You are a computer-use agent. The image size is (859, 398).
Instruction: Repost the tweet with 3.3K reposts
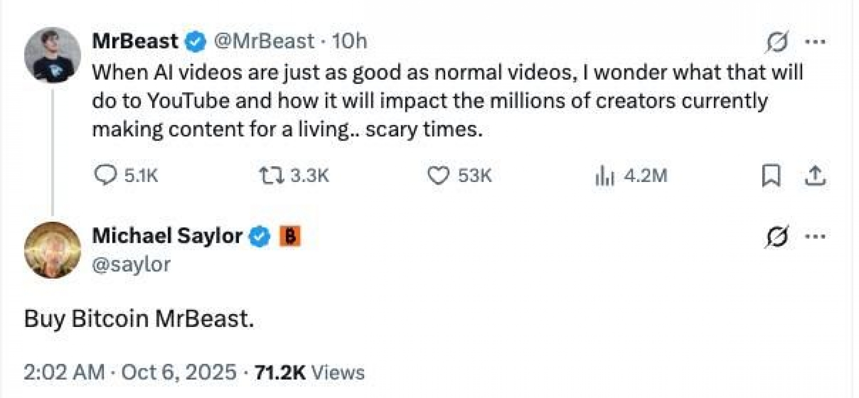click(x=272, y=175)
